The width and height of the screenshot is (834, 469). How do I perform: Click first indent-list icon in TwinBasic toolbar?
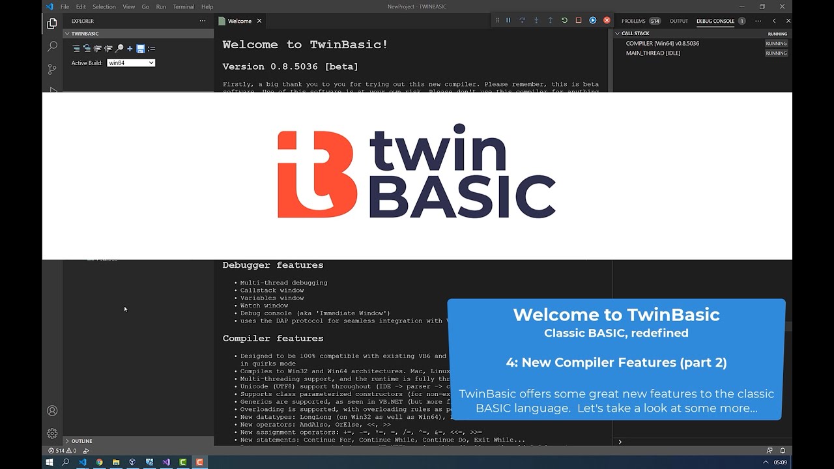pos(76,48)
